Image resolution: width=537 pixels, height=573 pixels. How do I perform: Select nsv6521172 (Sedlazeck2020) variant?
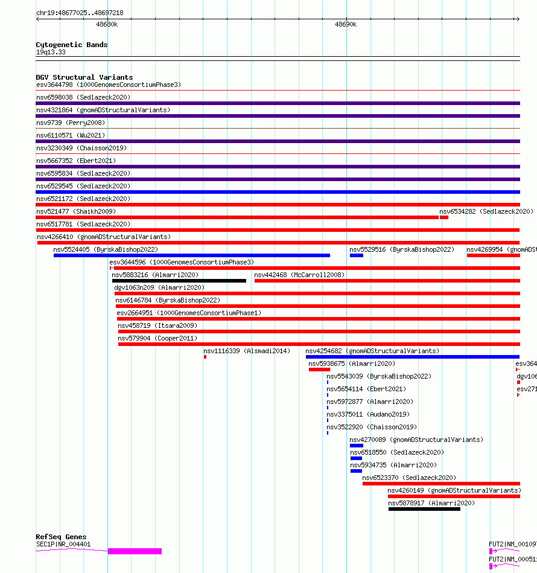pos(83,199)
